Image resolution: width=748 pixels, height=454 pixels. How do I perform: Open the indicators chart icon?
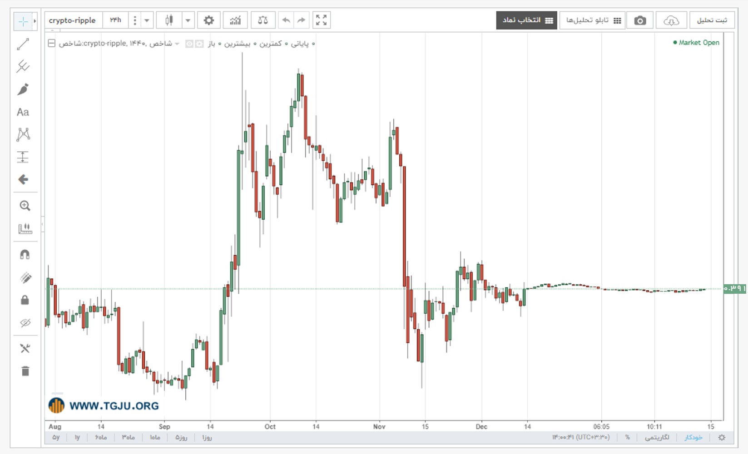(x=235, y=20)
